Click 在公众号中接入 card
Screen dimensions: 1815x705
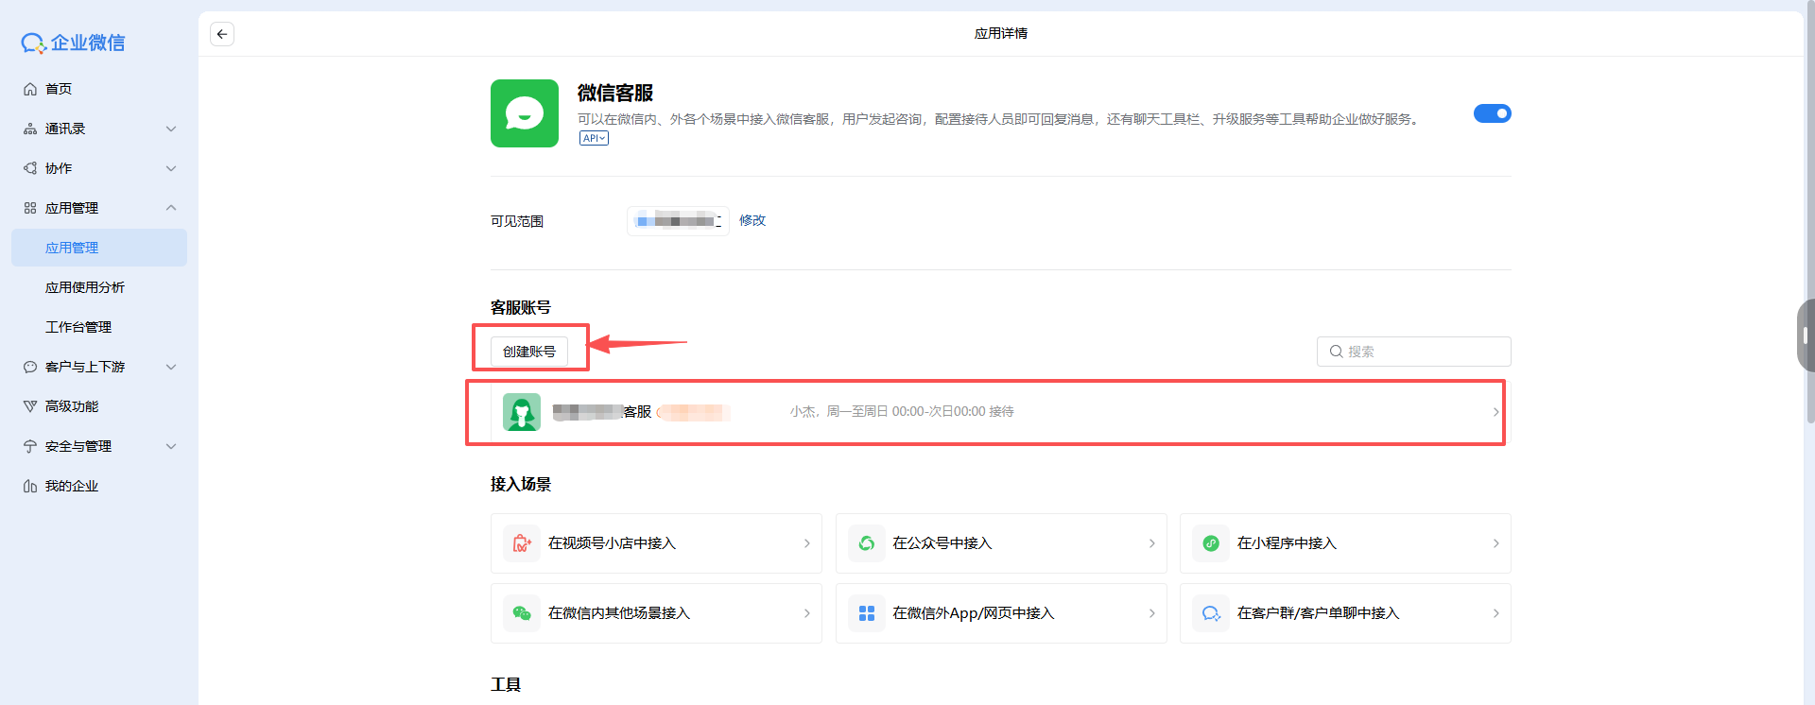click(x=1001, y=543)
